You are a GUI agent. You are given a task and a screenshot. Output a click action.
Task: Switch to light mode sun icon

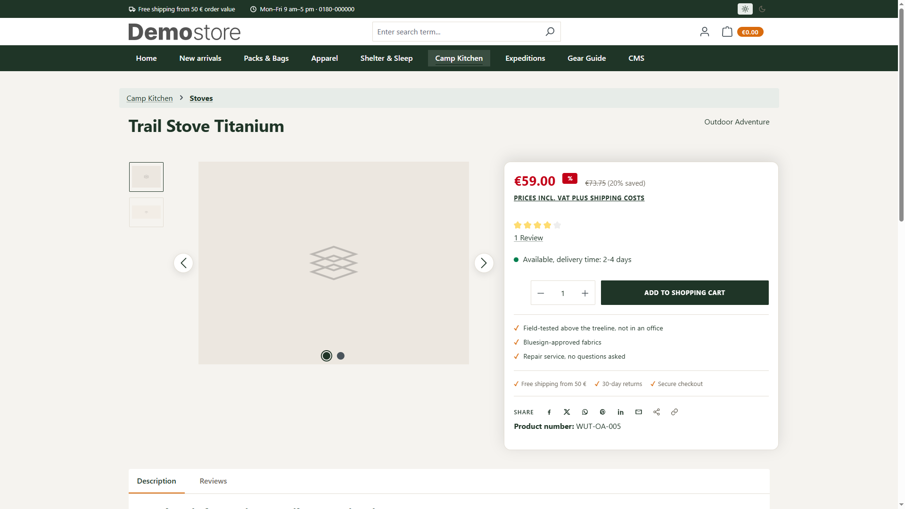tap(745, 9)
